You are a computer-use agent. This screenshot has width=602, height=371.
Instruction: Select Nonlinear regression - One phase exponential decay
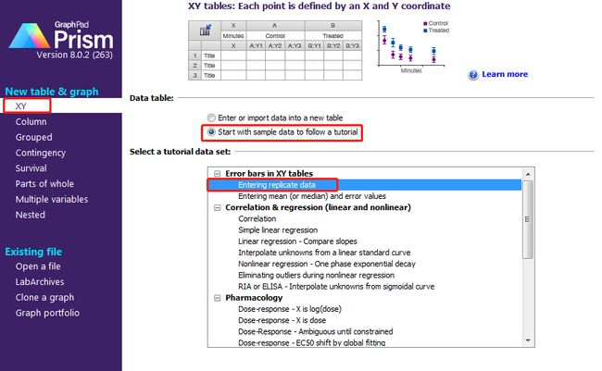[326, 264]
